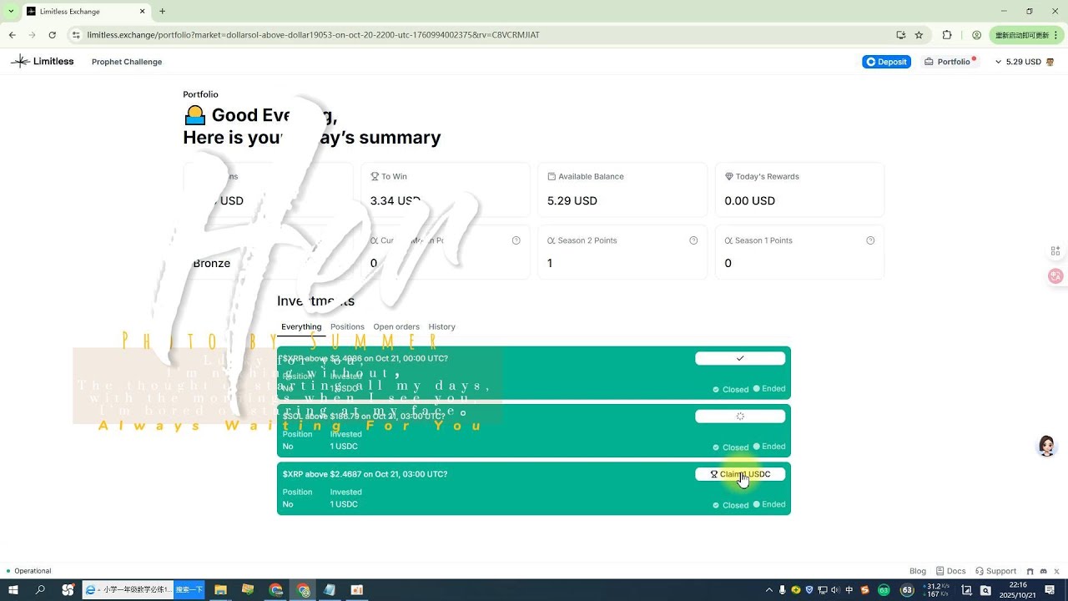
Task: Click the pink translate icon on the right edge
Action: point(1055,276)
